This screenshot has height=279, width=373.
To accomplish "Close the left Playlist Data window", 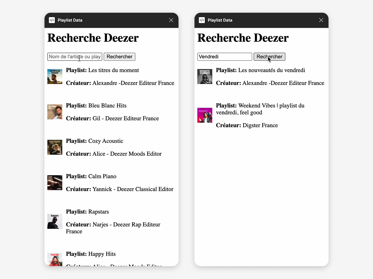I will click(171, 20).
